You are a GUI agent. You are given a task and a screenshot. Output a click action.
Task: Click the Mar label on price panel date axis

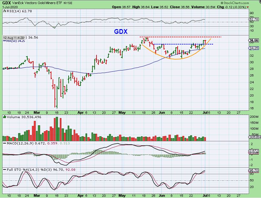pos(37,112)
